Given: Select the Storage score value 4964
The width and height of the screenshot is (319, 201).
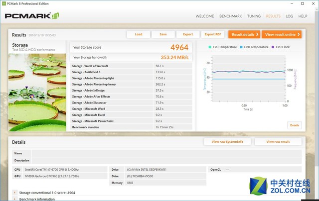Looking at the screenshot, I should [x=179, y=47].
